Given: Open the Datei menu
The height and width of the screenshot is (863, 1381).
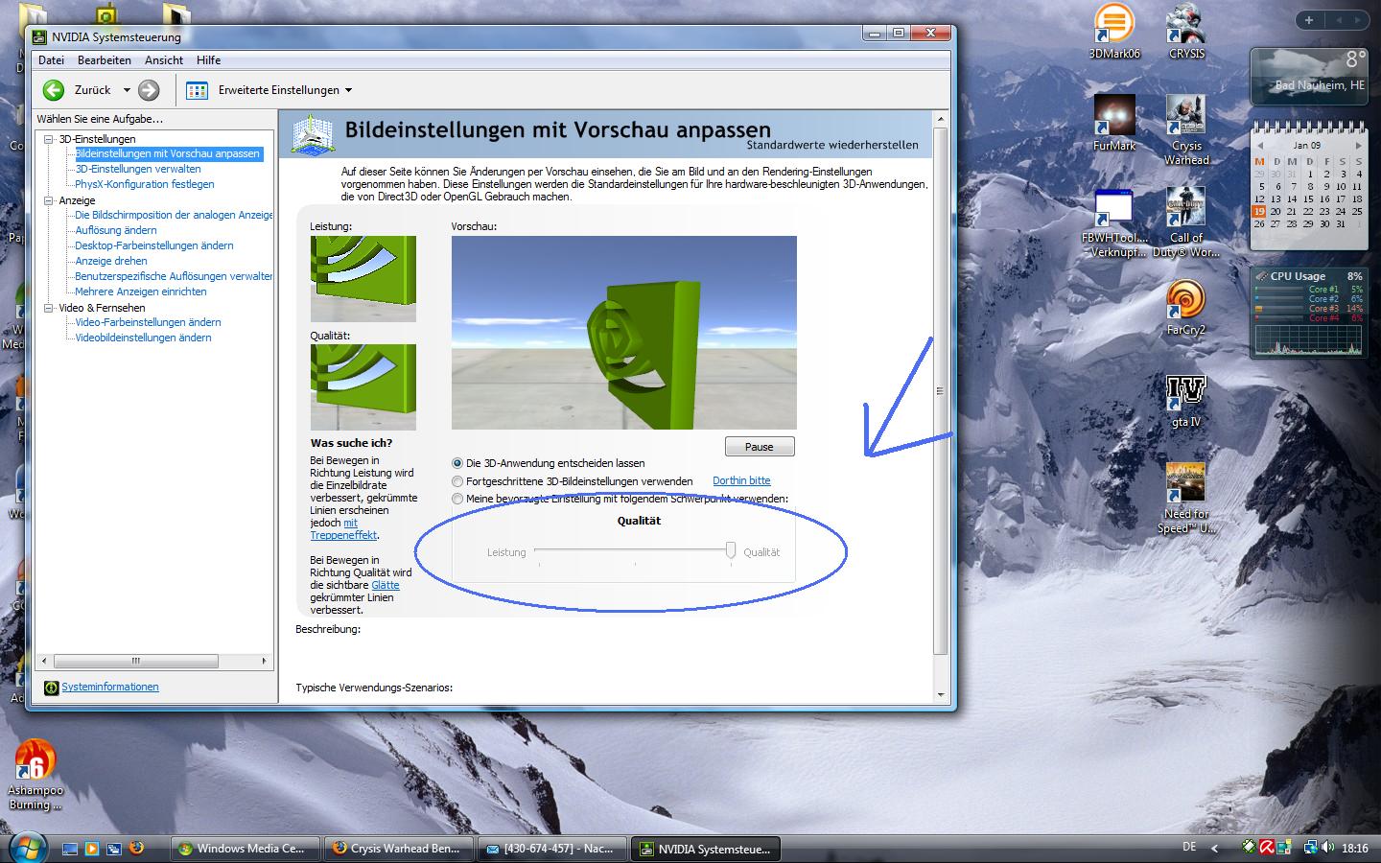Looking at the screenshot, I should pyautogui.click(x=51, y=59).
